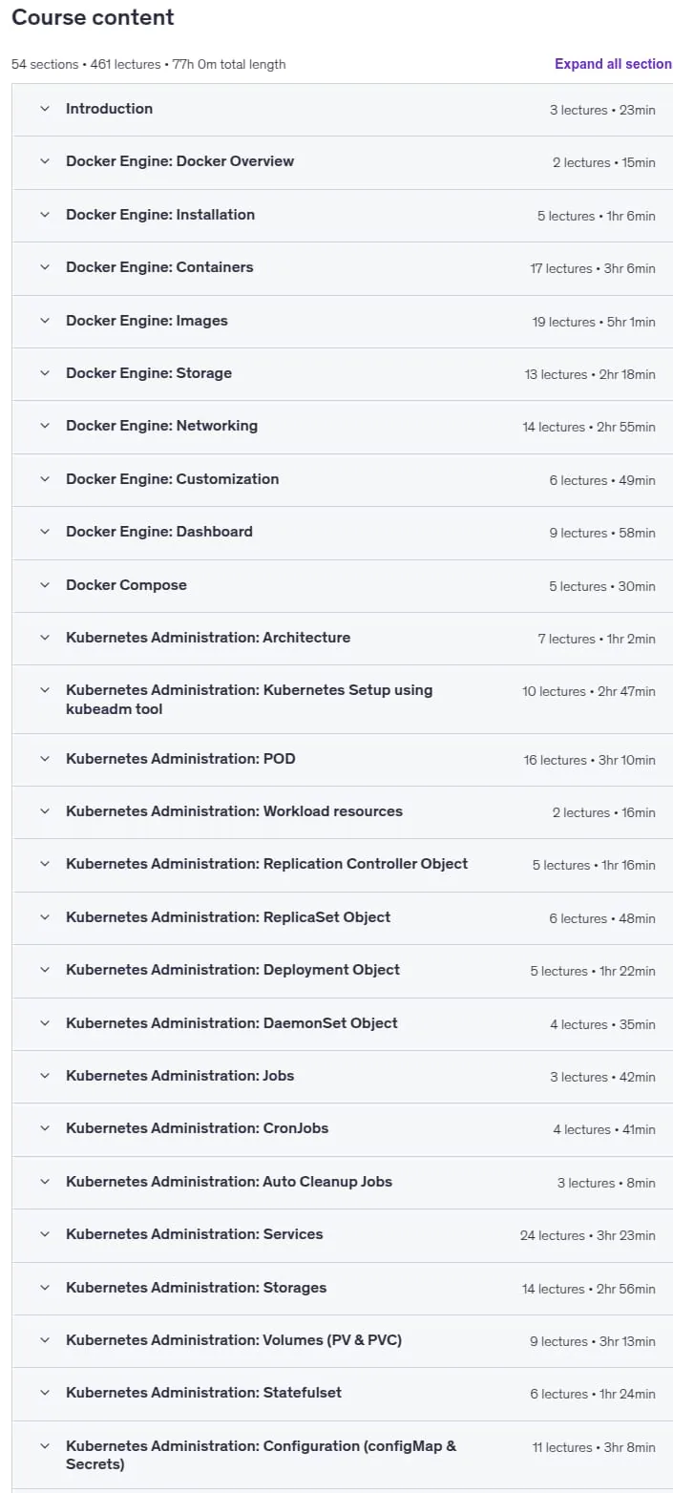Open chevron for Docker Engine: Containers
Screen dimensions: 673x1493
pyautogui.click(x=44, y=267)
